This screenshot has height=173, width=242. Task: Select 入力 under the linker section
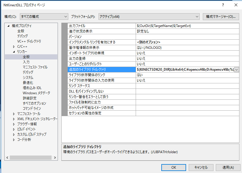(x=26, y=62)
